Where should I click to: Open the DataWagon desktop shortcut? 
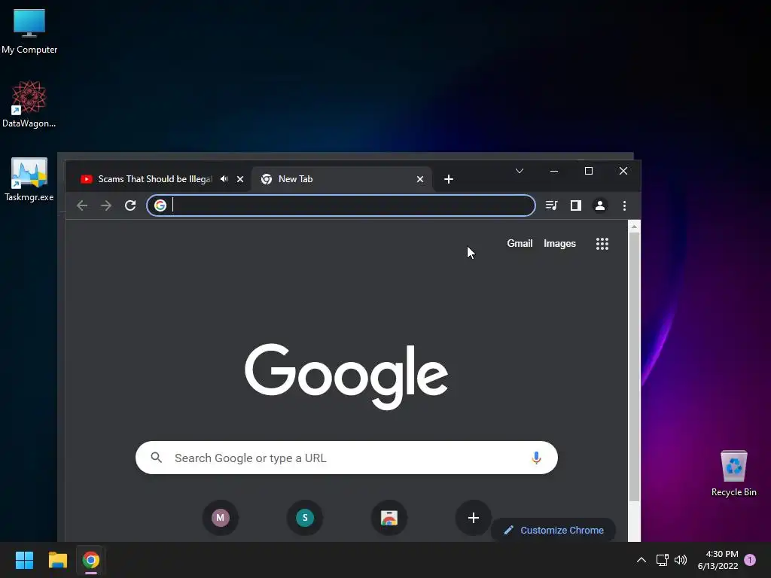click(29, 104)
